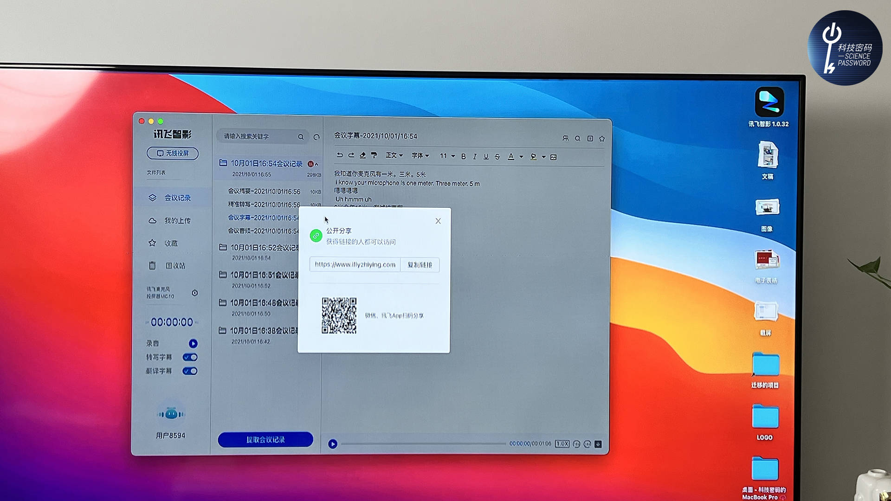Refresh the meeting file list
The width and height of the screenshot is (891, 501).
tap(316, 137)
